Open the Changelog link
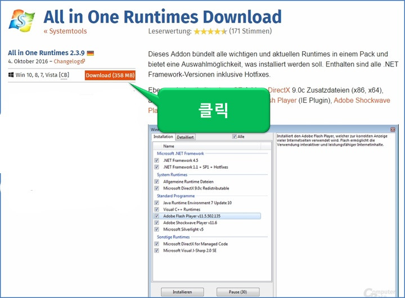Image resolution: width=405 pixels, height=298 pixels. pyautogui.click(x=67, y=61)
